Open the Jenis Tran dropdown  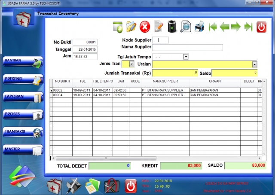[131, 64]
